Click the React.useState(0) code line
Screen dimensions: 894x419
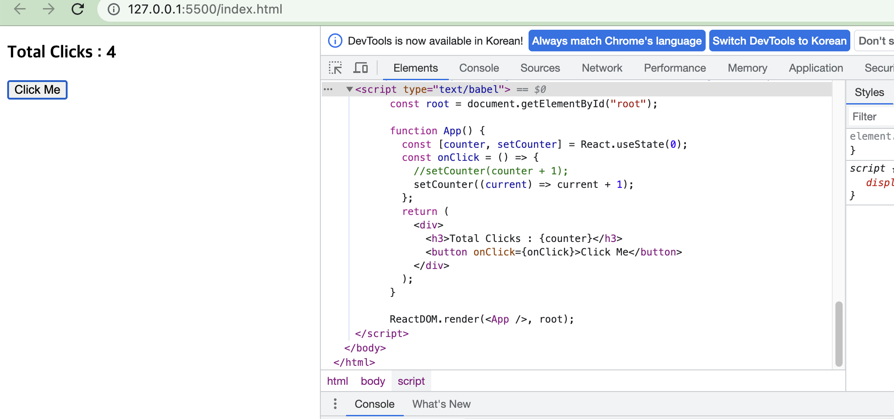pos(545,144)
